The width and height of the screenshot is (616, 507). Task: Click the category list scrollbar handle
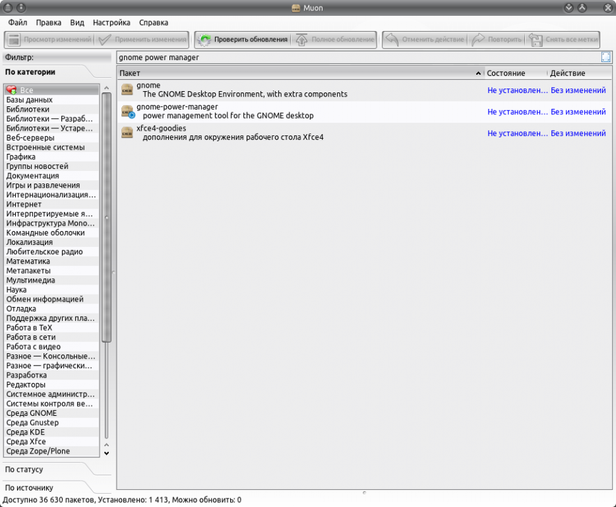(x=106, y=217)
